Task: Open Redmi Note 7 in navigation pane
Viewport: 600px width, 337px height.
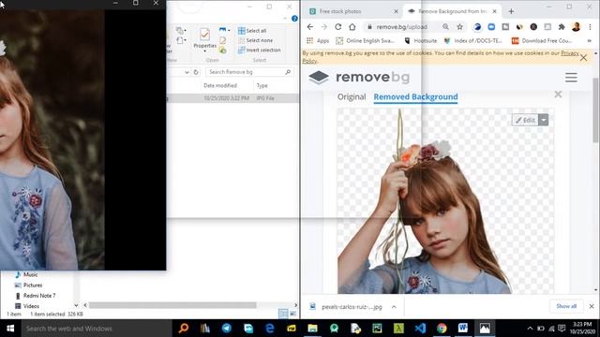Action: pyautogui.click(x=36, y=296)
